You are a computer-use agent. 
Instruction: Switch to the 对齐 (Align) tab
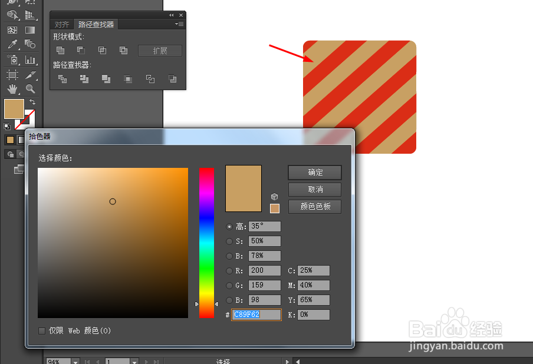62,25
